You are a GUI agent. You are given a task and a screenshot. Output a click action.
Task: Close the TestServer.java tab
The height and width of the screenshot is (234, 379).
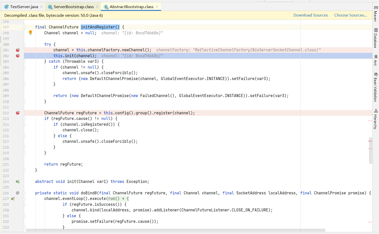point(41,7)
